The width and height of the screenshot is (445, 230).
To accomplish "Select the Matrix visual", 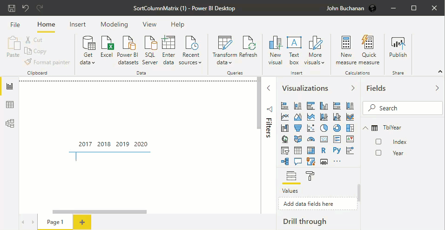I will tap(311, 150).
